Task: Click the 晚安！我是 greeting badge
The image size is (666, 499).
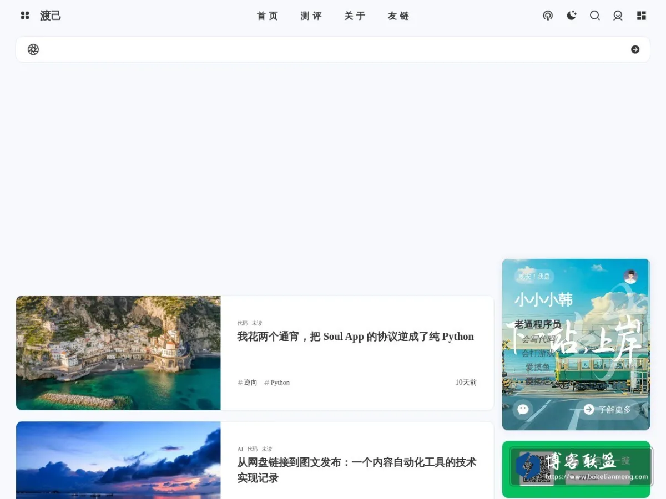Action: coord(534,276)
